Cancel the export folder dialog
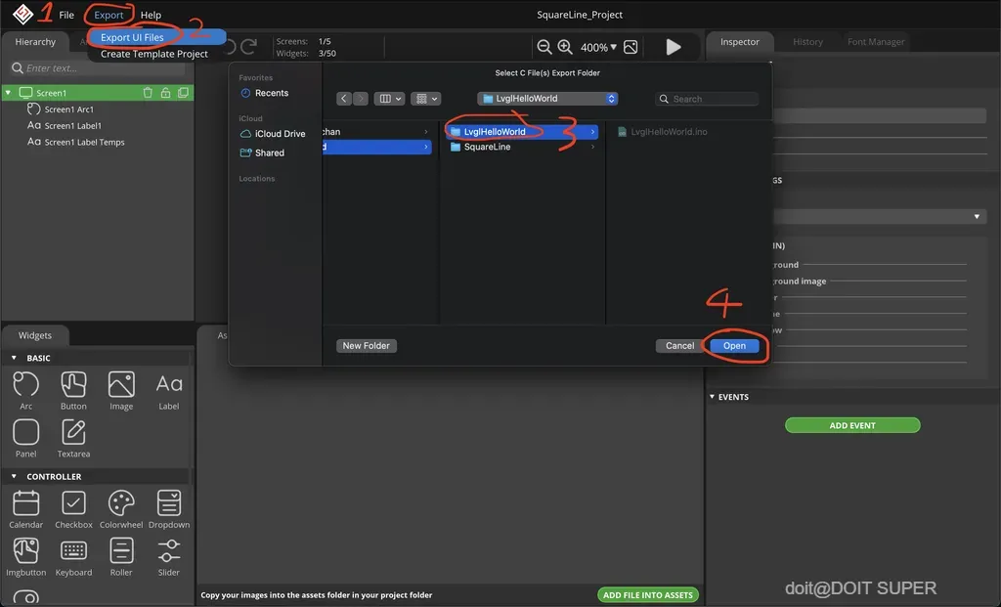Image resolution: width=1001 pixels, height=607 pixels. pos(679,345)
